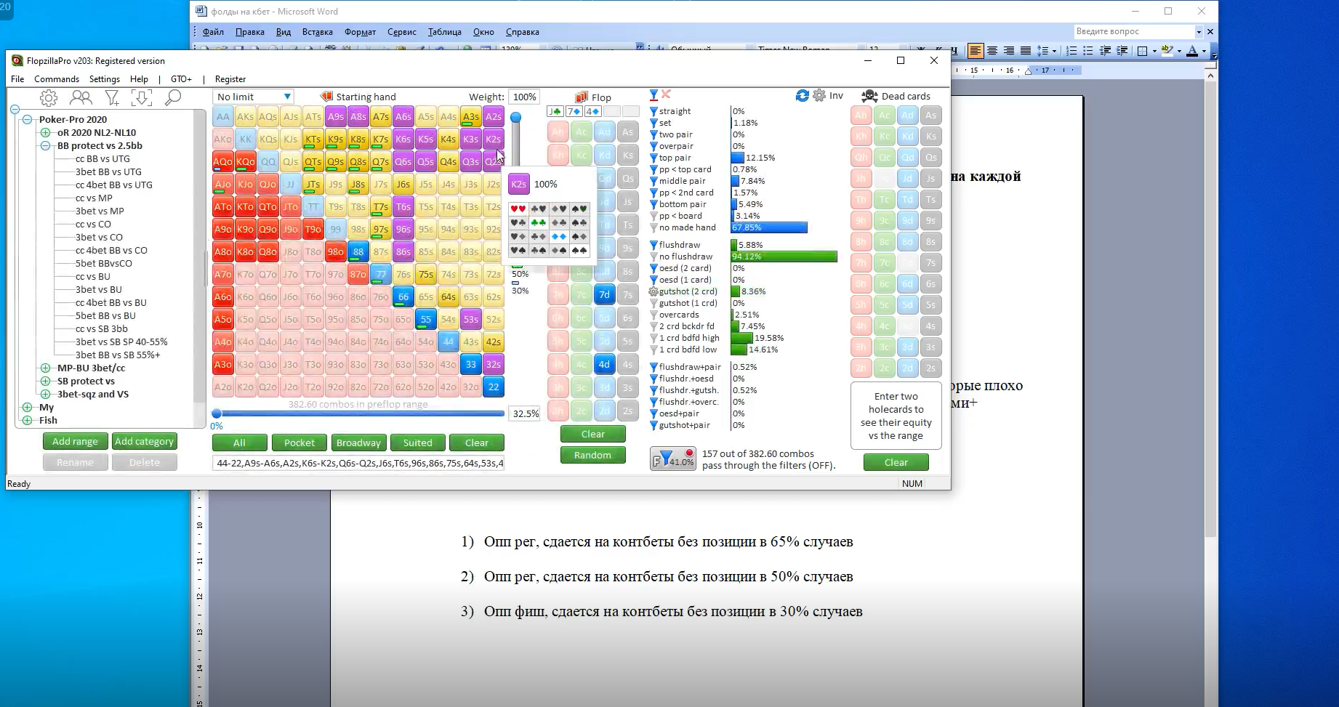
Task: Open the Commands menu in Flopzilla
Action: click(57, 78)
